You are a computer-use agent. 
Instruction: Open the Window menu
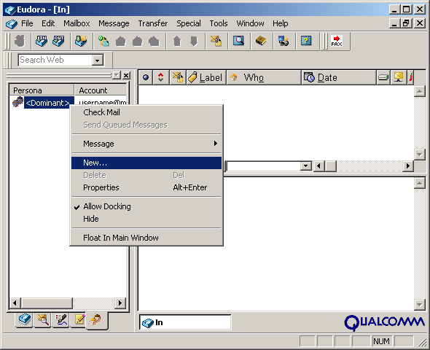pos(251,23)
